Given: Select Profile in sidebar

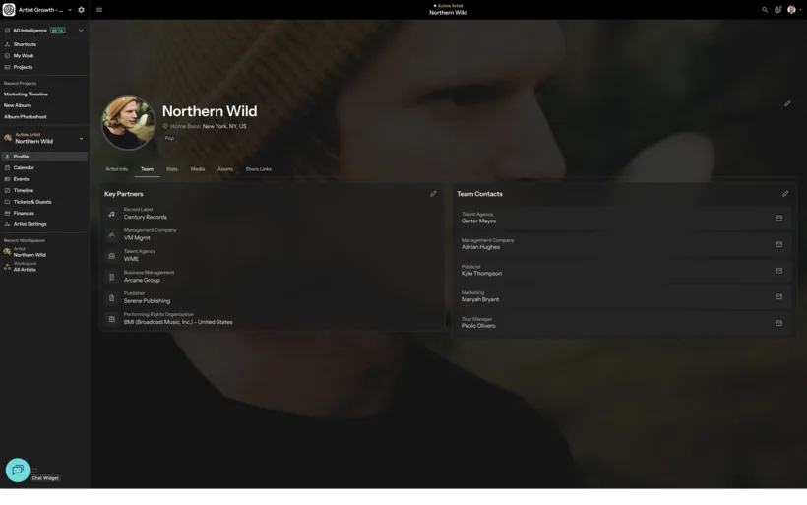Looking at the screenshot, I should coord(43,157).
